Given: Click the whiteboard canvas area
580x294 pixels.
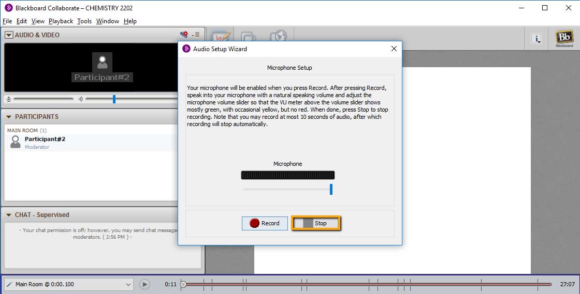Looking at the screenshot, I should click(x=466, y=169).
